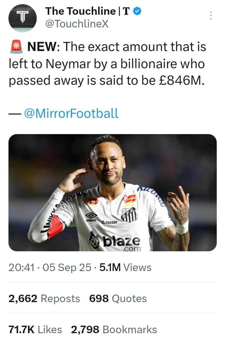
Task: Click The Touchline profile avatar
Action: coord(23,18)
